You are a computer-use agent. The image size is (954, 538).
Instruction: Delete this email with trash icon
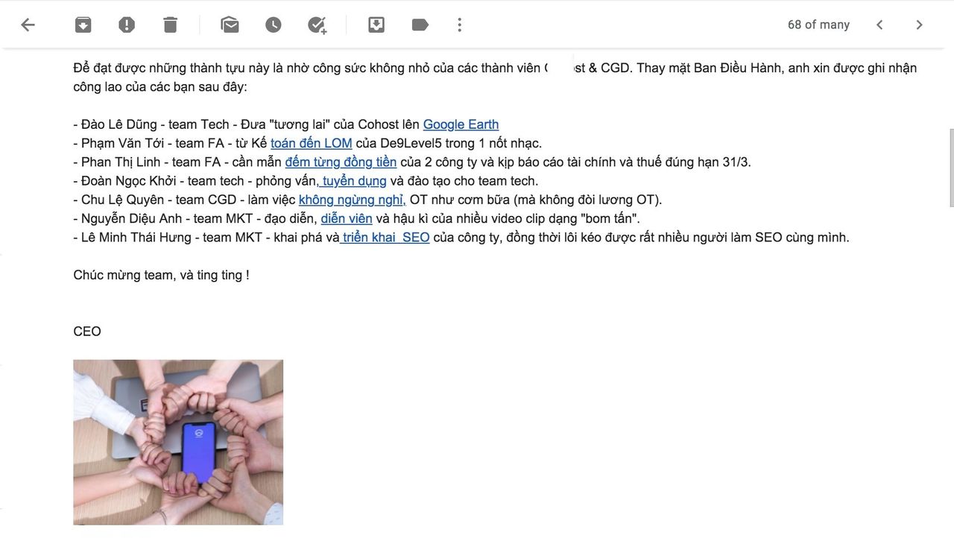tap(171, 25)
